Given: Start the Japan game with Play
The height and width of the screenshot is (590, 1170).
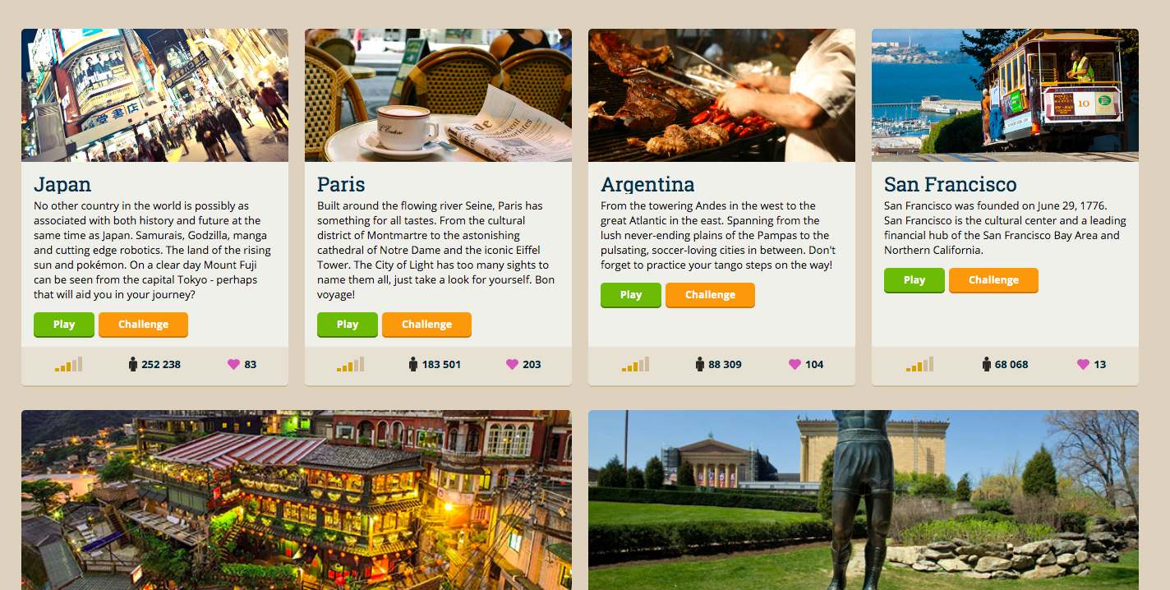Looking at the screenshot, I should pyautogui.click(x=64, y=325).
